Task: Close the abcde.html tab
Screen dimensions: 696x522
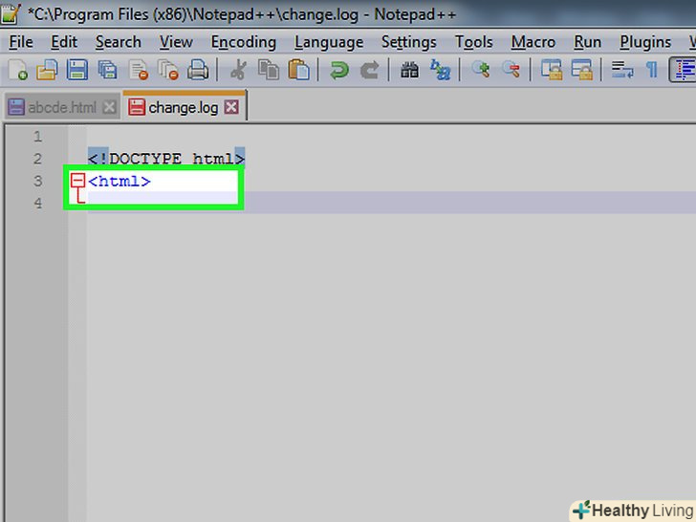Action: pyautogui.click(x=109, y=107)
